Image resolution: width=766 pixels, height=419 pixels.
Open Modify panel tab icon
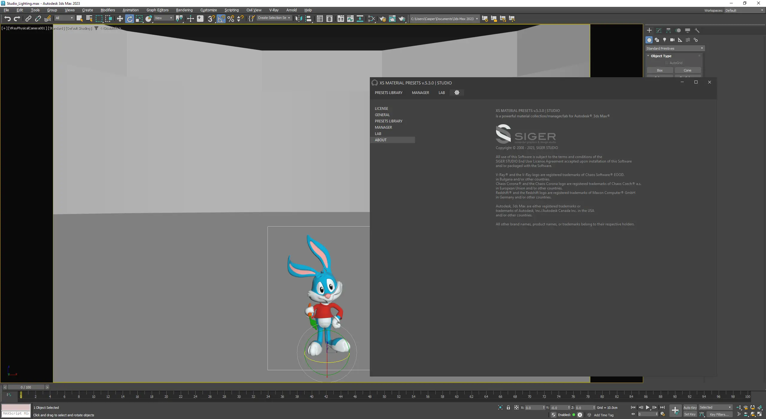(659, 31)
